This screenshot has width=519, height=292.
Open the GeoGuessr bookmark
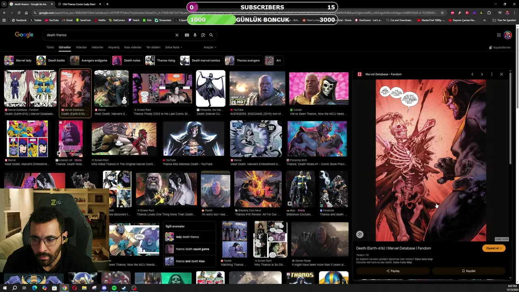369,20
